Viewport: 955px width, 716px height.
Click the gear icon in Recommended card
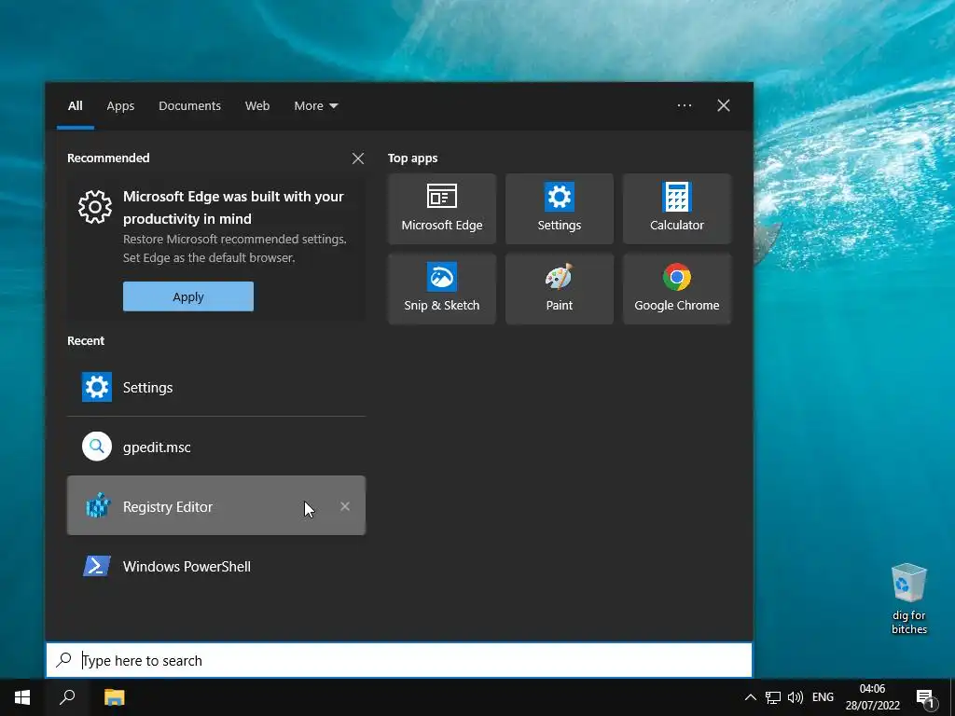[x=95, y=207]
